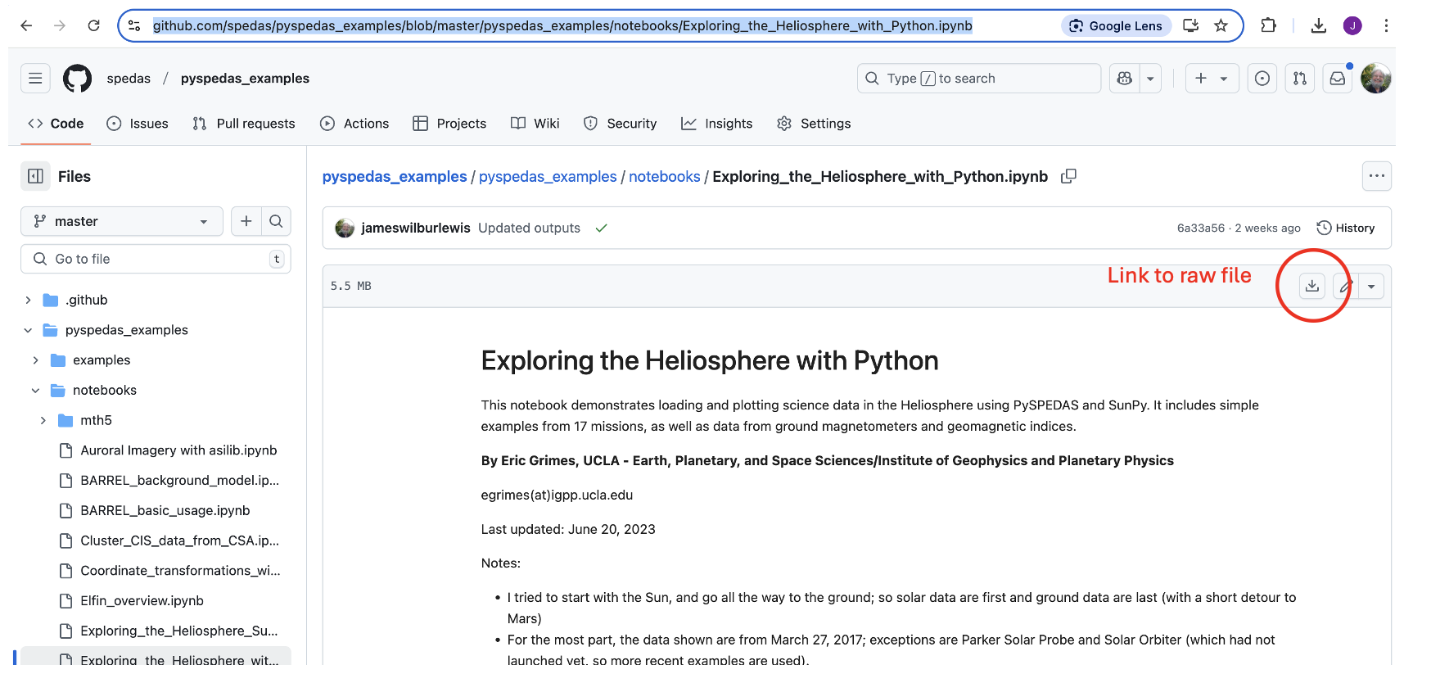
Task: Open the Copilot chat icon
Action: coord(1124,78)
